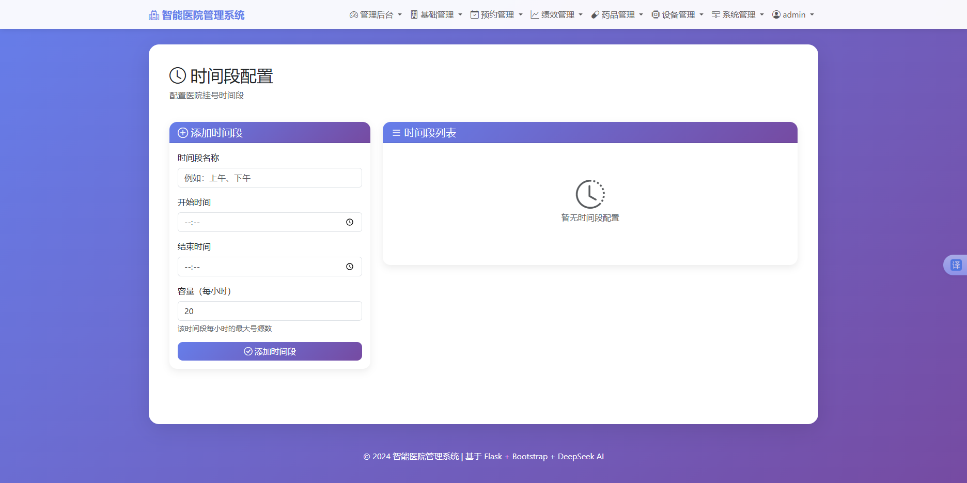
Task: Open the 绩效管理 menu
Action: [556, 14]
